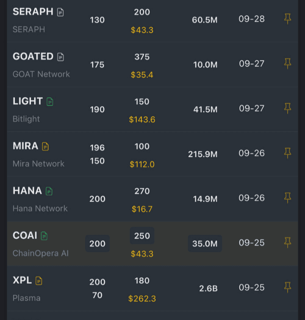
Task: Click green document icon next to LIGHT
Action: [x=50, y=102]
